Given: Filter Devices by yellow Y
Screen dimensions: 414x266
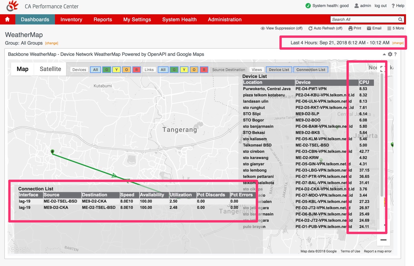Looking at the screenshot, I should (116, 70).
